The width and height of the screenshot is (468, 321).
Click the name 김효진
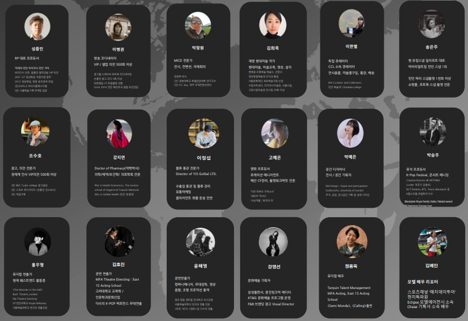click(118, 264)
